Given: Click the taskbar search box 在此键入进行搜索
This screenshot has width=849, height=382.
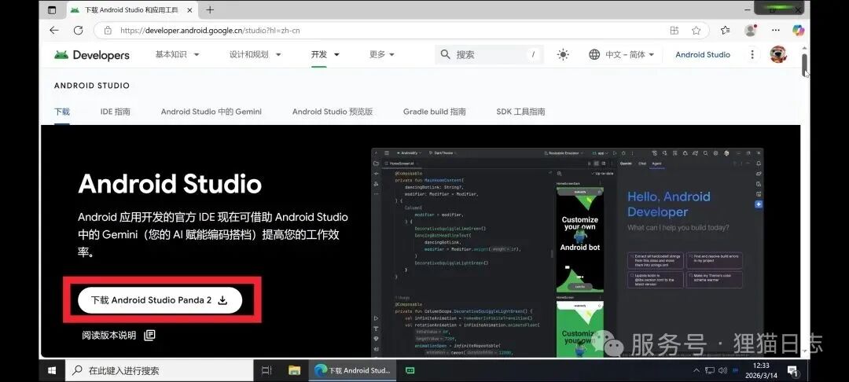Looking at the screenshot, I should coord(160,371).
